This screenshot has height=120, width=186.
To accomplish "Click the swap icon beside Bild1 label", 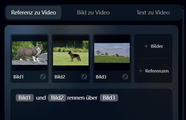I will pos(43,77).
